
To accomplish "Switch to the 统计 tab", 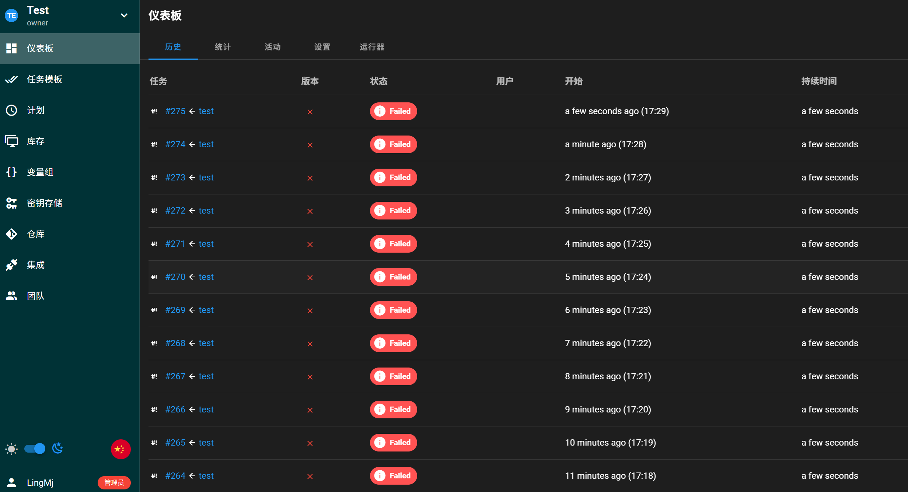I will coord(223,47).
